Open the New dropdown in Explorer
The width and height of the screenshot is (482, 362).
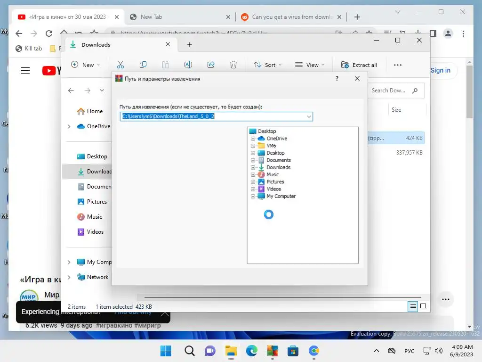(86, 65)
